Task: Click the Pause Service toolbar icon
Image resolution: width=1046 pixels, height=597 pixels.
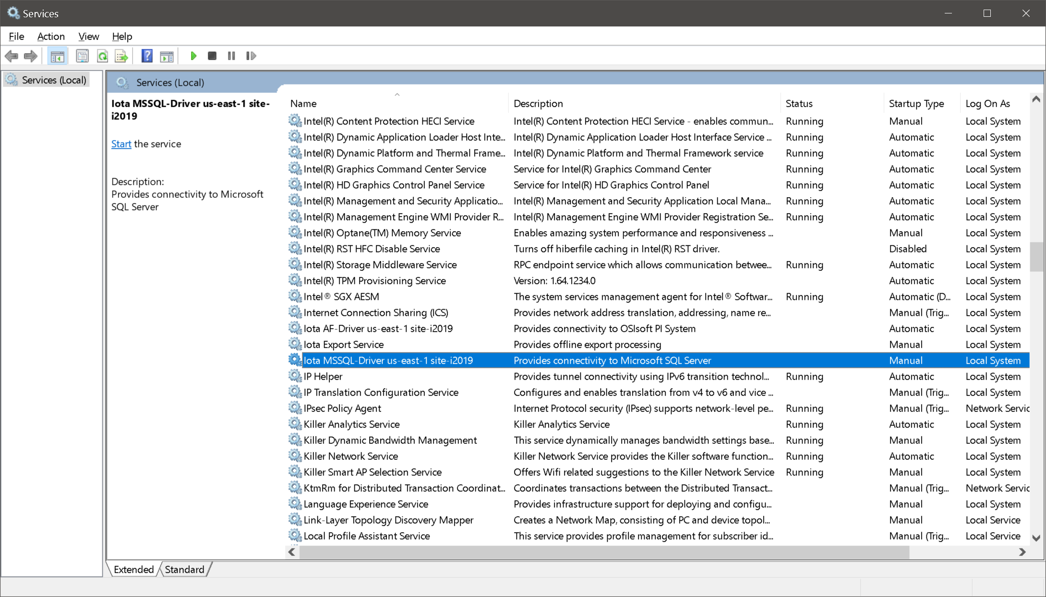Action: tap(231, 56)
